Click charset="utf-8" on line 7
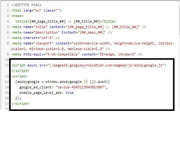The width and height of the screenshot is (180, 156). pyautogui.click(x=38, y=38)
